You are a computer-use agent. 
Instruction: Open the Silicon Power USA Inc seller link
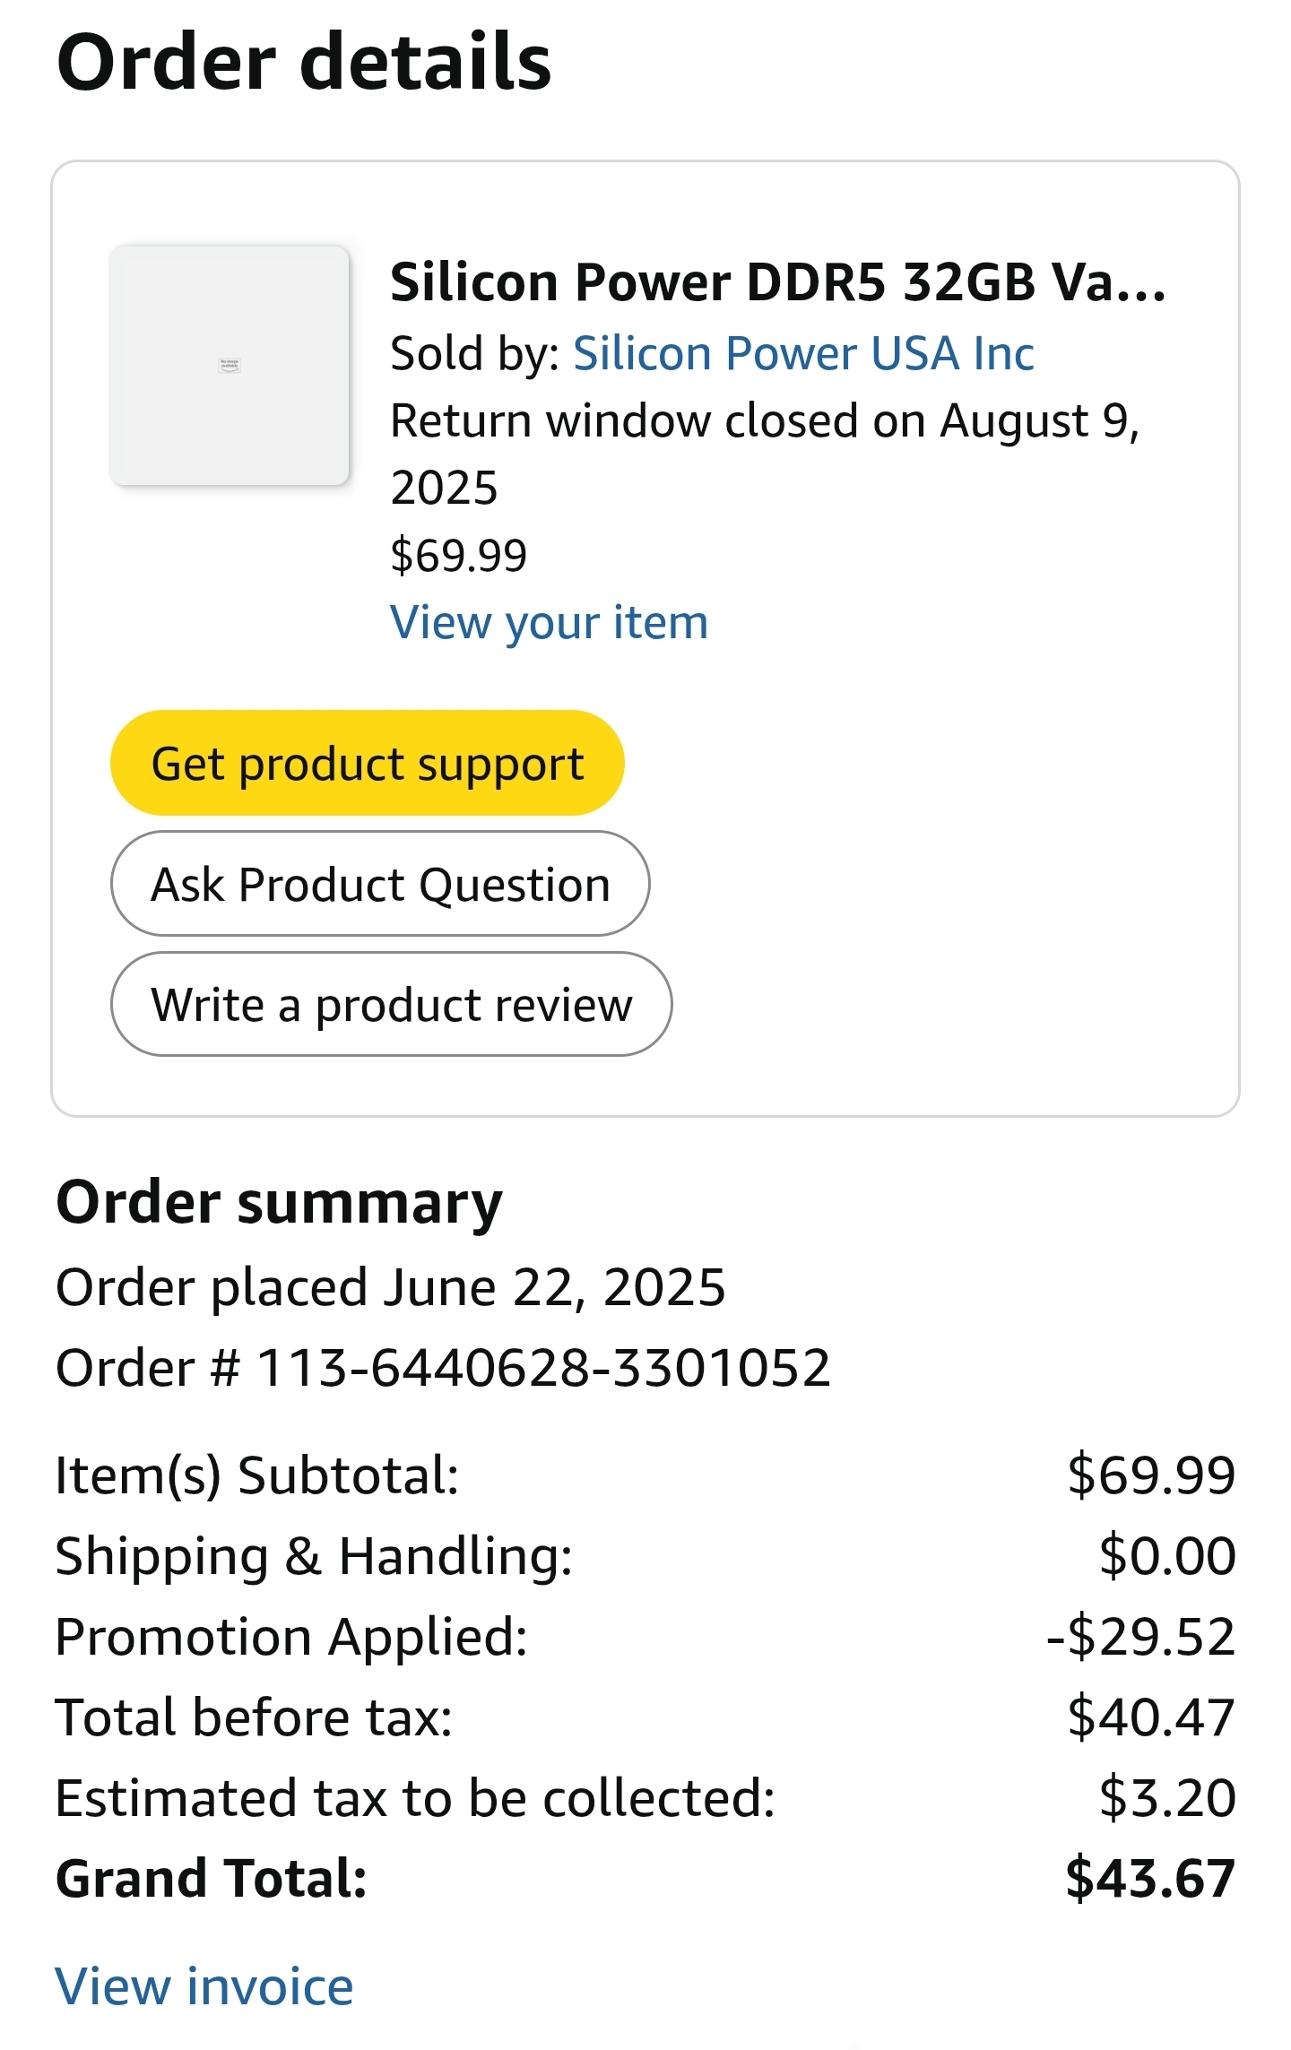tap(802, 353)
